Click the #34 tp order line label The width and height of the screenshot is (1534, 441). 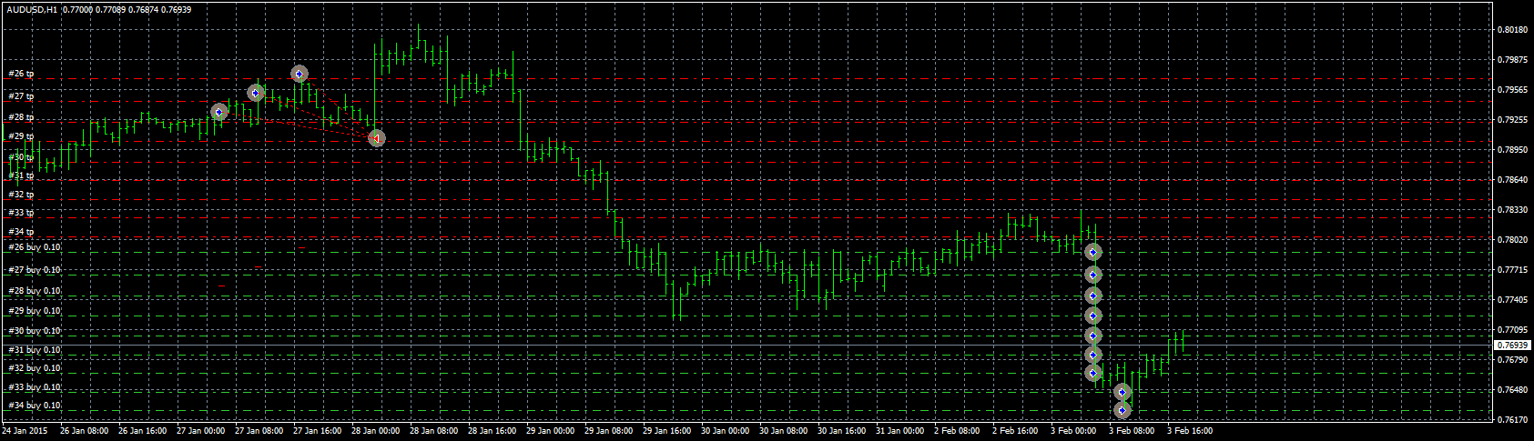pyautogui.click(x=21, y=232)
